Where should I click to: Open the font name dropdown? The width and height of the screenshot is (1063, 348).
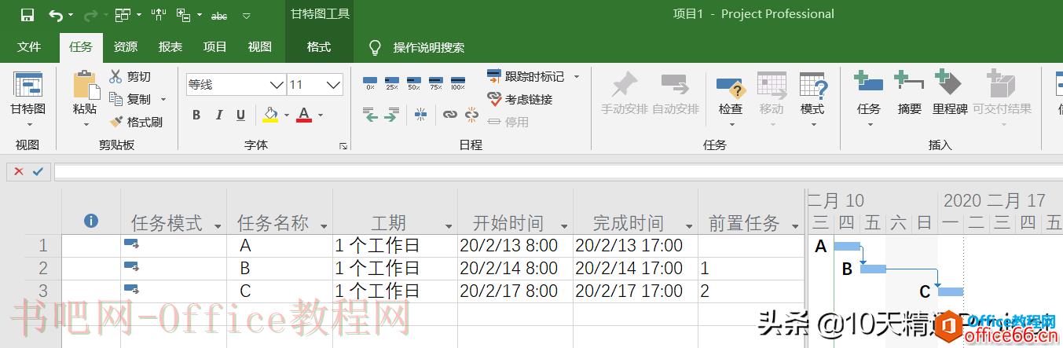[x=277, y=85]
